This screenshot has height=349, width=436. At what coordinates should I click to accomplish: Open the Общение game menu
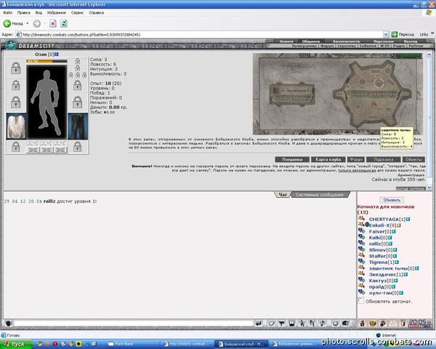click(x=311, y=41)
